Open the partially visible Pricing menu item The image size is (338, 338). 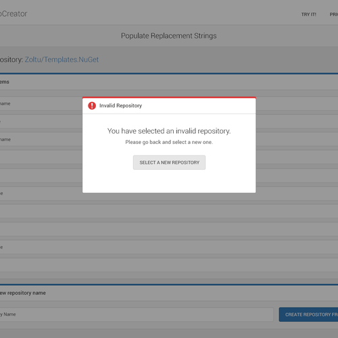334,14
